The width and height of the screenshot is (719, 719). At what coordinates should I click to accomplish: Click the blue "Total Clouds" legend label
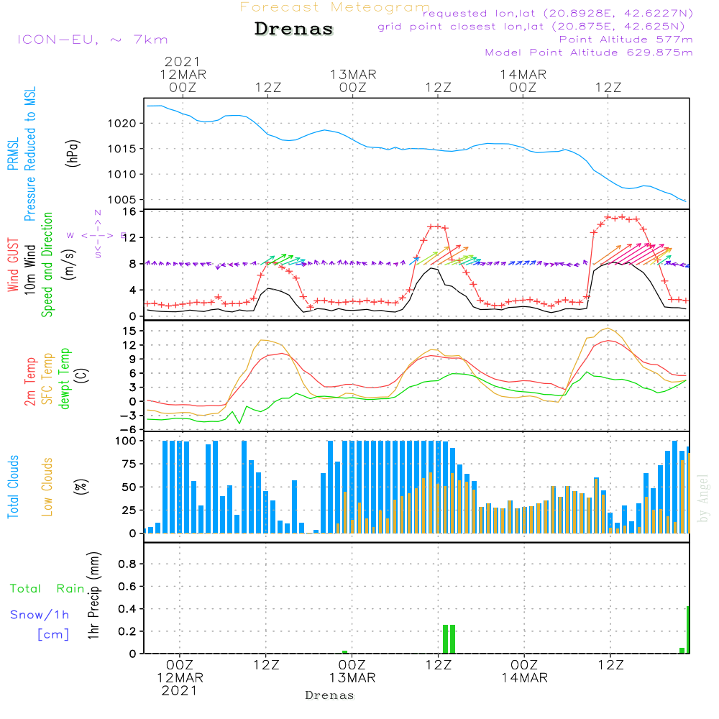(x=12, y=487)
